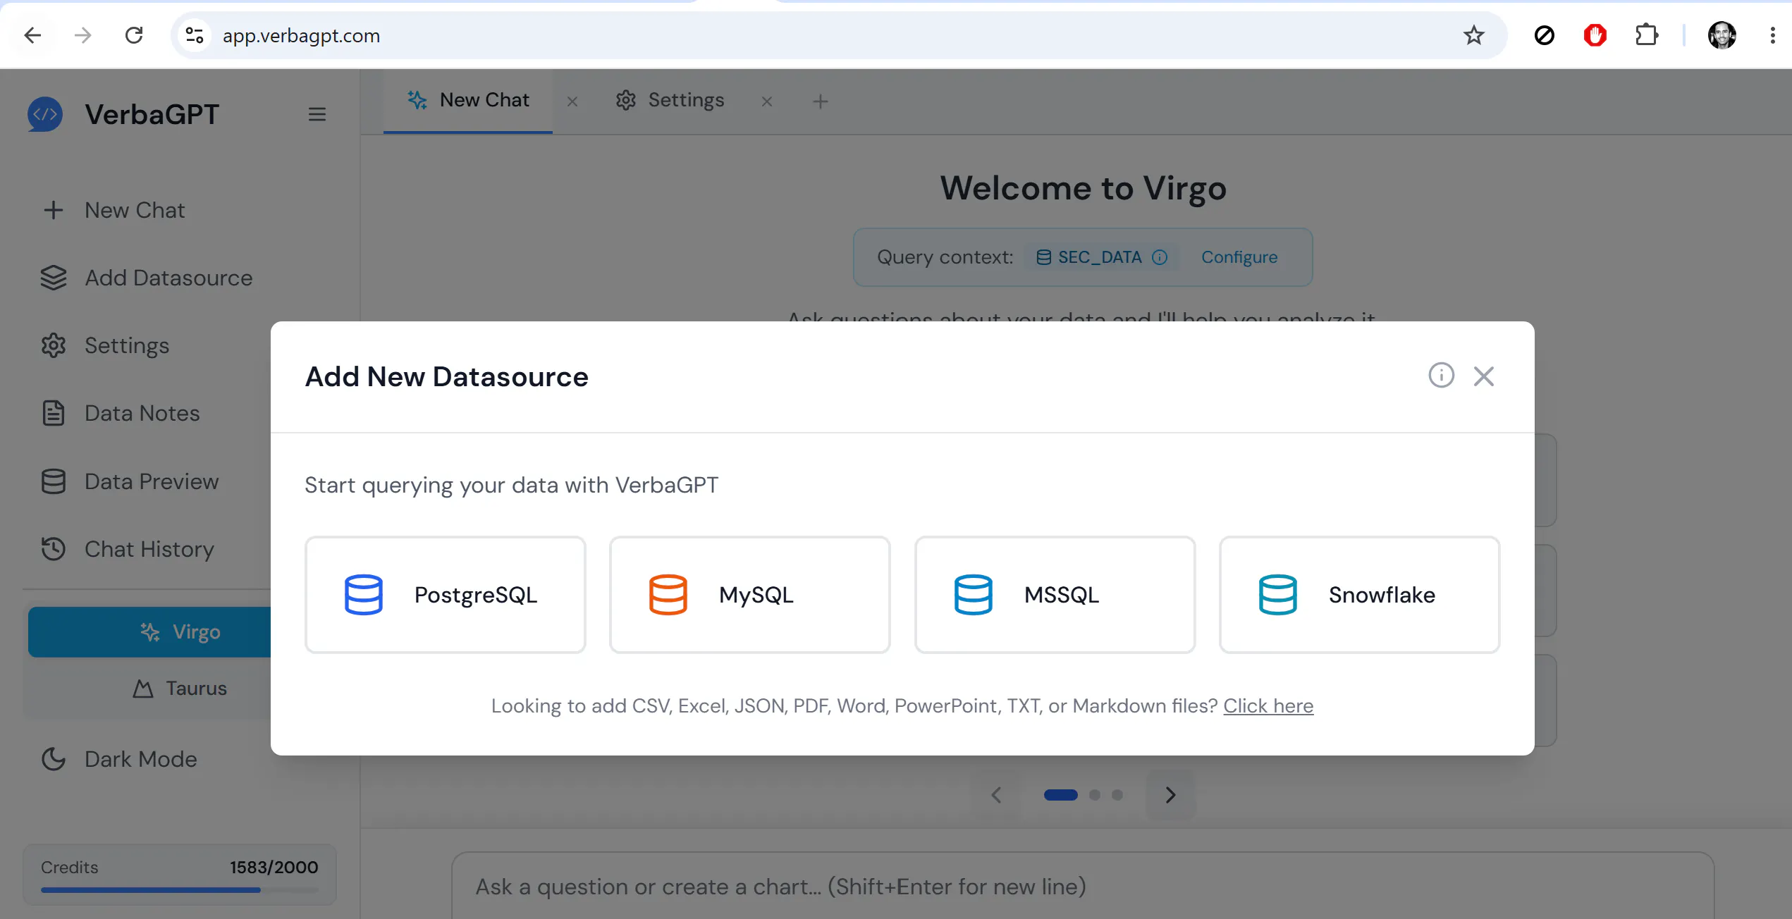This screenshot has width=1792, height=919.
Task: Click the info icon in Add New Datasource dialog
Action: (1441, 376)
